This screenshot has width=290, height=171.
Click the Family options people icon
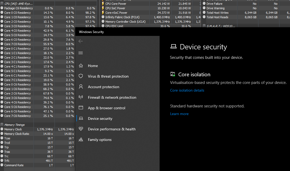[81, 140]
